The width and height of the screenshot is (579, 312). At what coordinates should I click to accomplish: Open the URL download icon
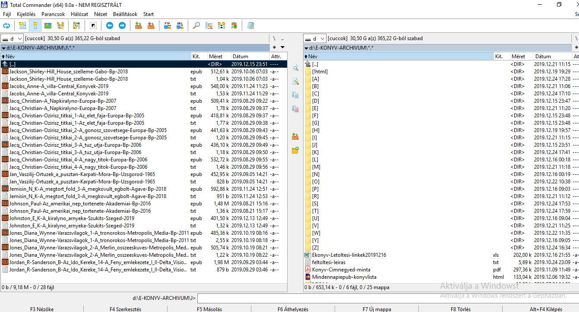pyautogui.click(x=180, y=25)
